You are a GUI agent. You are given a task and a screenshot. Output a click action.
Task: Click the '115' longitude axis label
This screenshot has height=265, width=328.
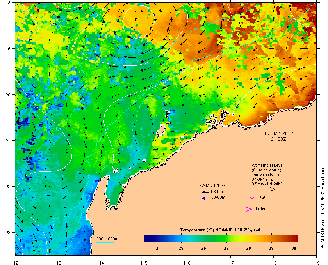(x=144, y=263)
